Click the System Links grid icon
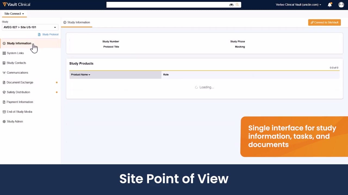This screenshot has width=348, height=195. tap(4, 53)
